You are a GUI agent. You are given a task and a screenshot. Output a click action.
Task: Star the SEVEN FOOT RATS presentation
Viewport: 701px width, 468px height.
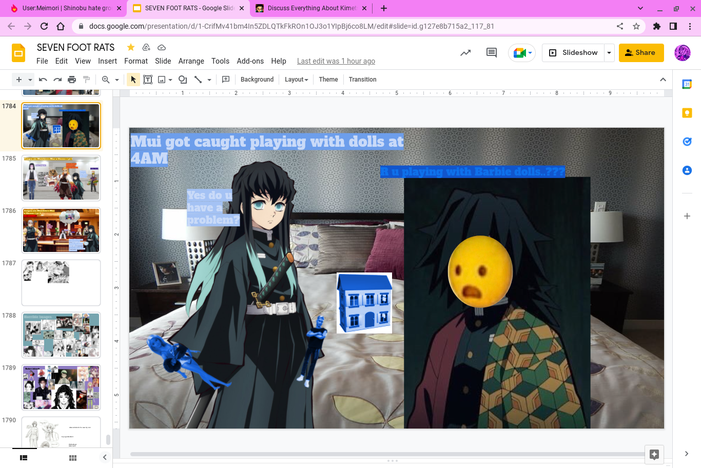click(x=131, y=47)
